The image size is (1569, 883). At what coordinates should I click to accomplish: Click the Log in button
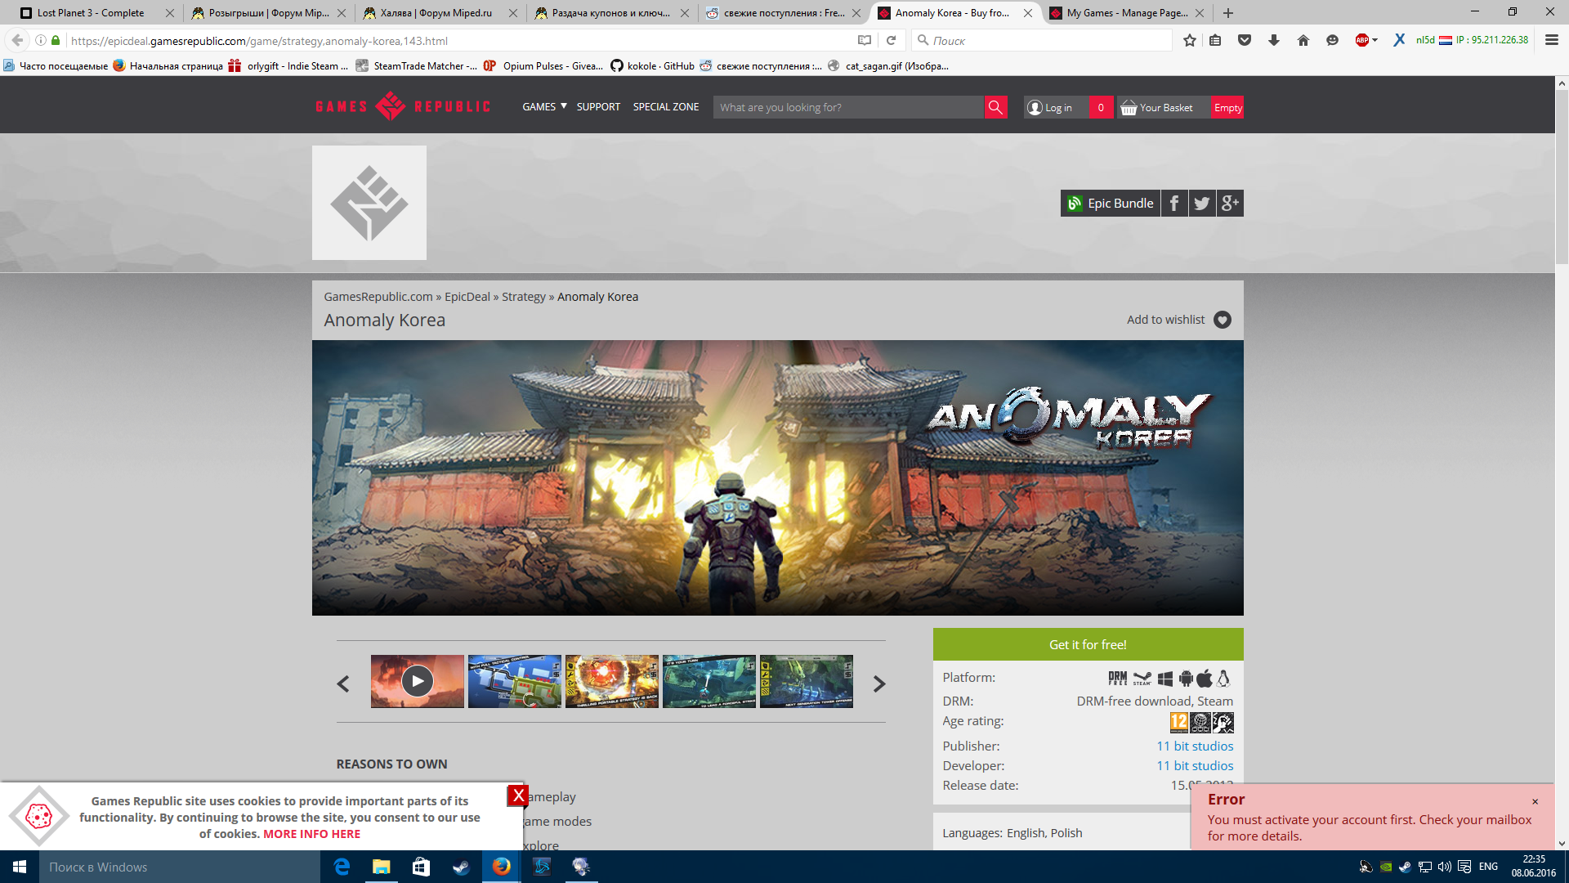[1057, 108]
